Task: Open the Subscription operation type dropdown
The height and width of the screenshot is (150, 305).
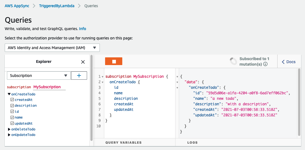Action: point(39,76)
